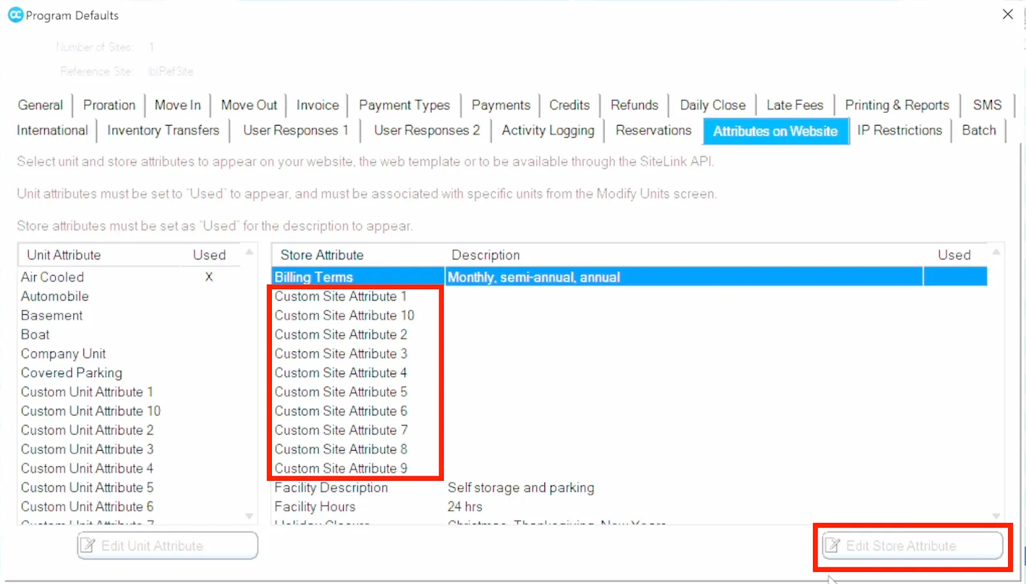This screenshot has width=1026, height=584.
Task: Open the Move In tab
Action: coord(178,105)
